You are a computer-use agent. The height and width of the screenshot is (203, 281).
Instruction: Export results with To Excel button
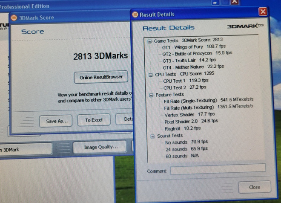tap(94, 120)
